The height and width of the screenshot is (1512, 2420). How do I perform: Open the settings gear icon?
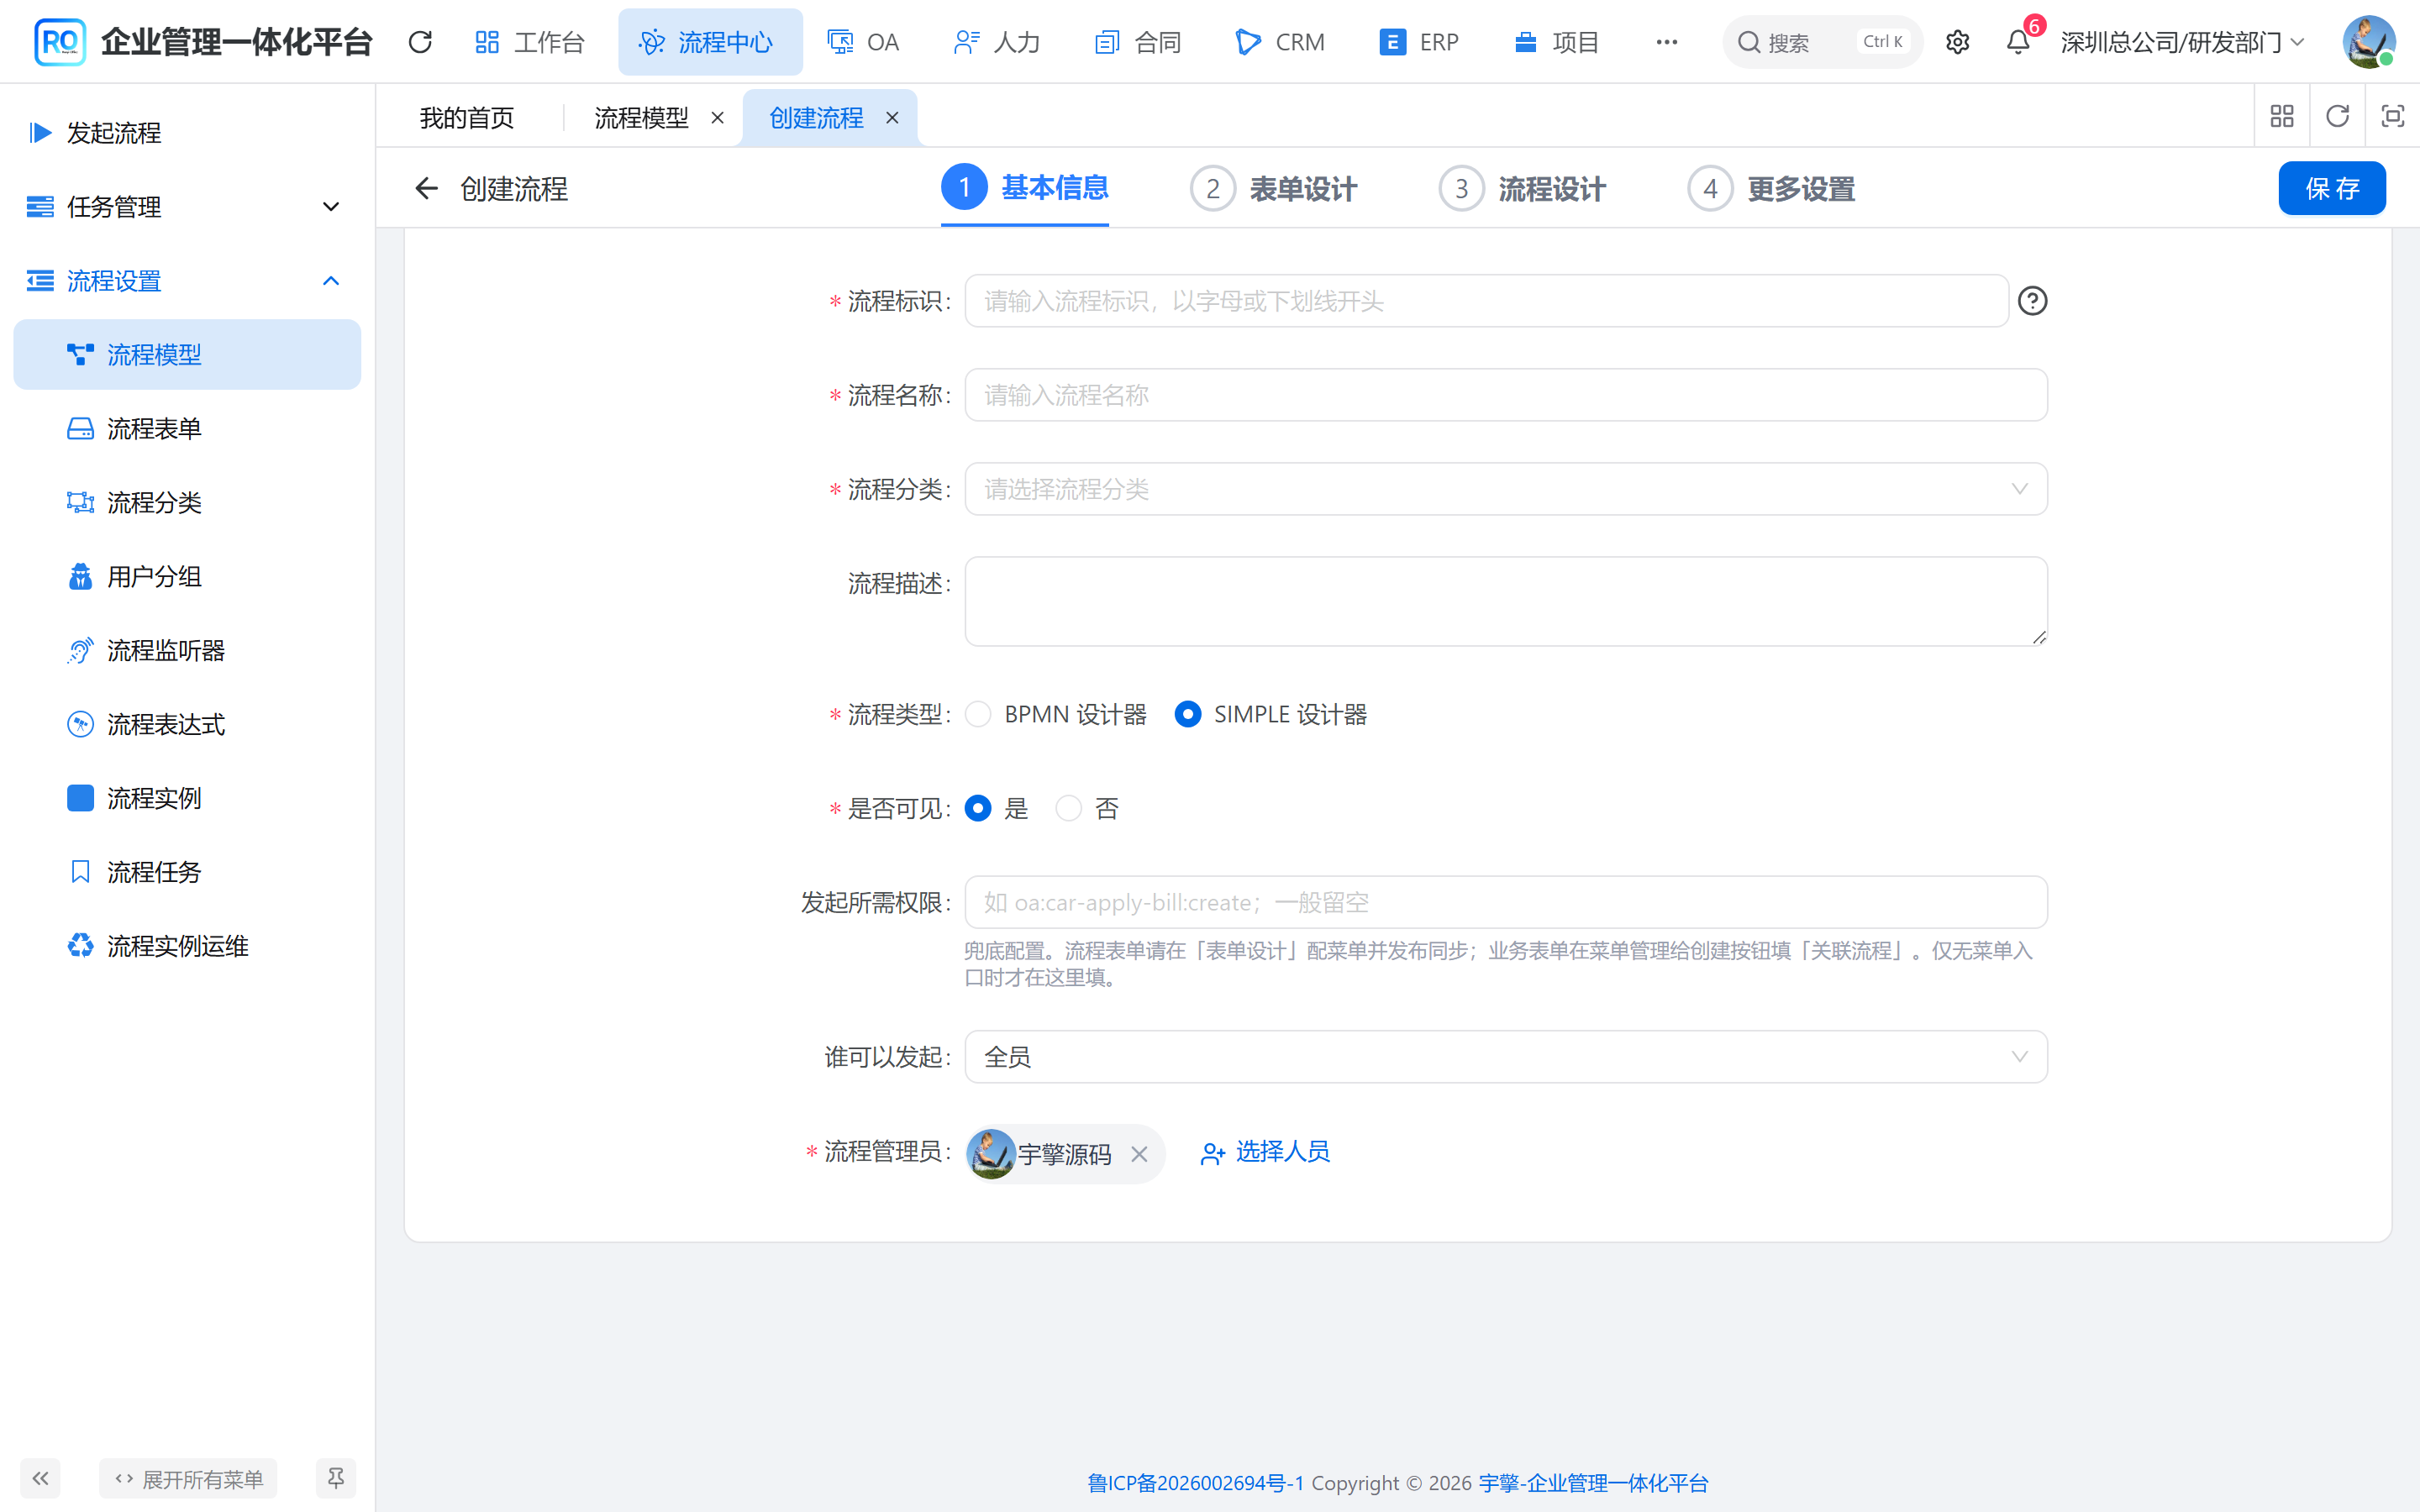(x=1957, y=42)
